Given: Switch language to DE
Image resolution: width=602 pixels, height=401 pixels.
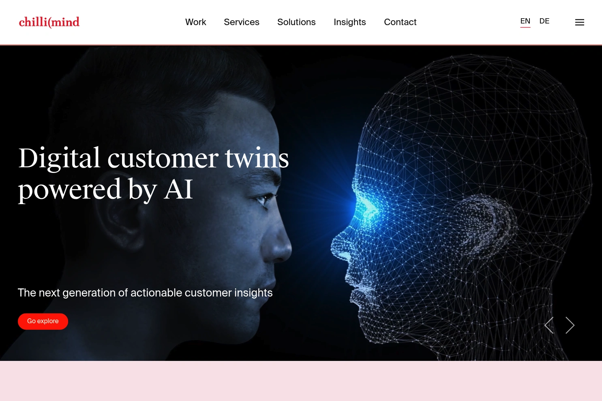Looking at the screenshot, I should pos(544,21).
